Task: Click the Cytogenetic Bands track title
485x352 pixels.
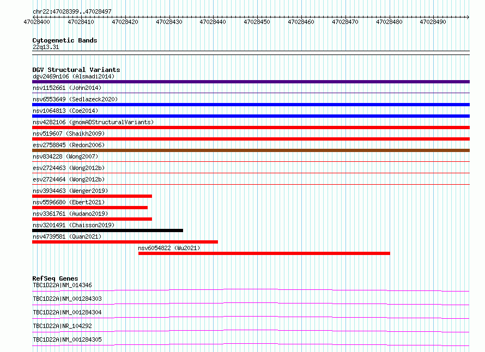Action: click(x=65, y=40)
